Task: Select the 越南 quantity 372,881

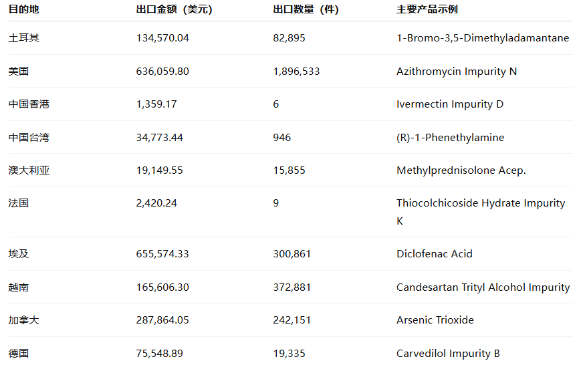Action: tap(292, 287)
